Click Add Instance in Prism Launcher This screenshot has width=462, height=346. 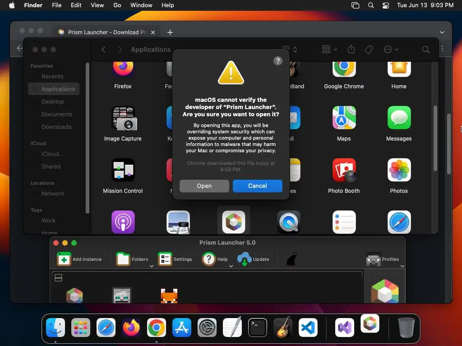click(79, 259)
